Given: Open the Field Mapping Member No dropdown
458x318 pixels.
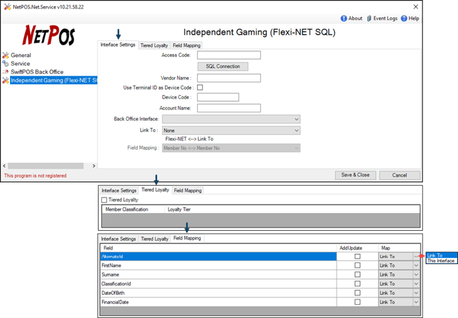Looking at the screenshot, I should coord(231,148).
